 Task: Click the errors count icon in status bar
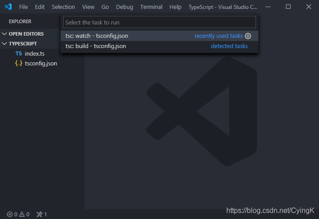tap(10, 214)
